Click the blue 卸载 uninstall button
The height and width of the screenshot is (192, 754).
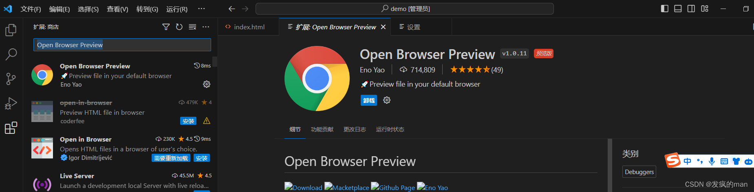click(369, 100)
